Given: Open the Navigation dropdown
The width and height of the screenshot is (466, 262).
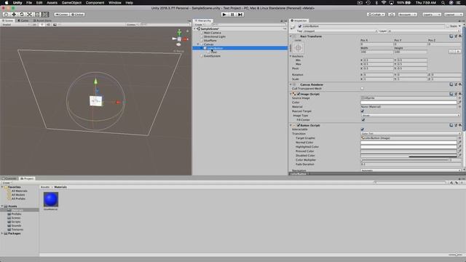Looking at the screenshot, I should [411, 170].
